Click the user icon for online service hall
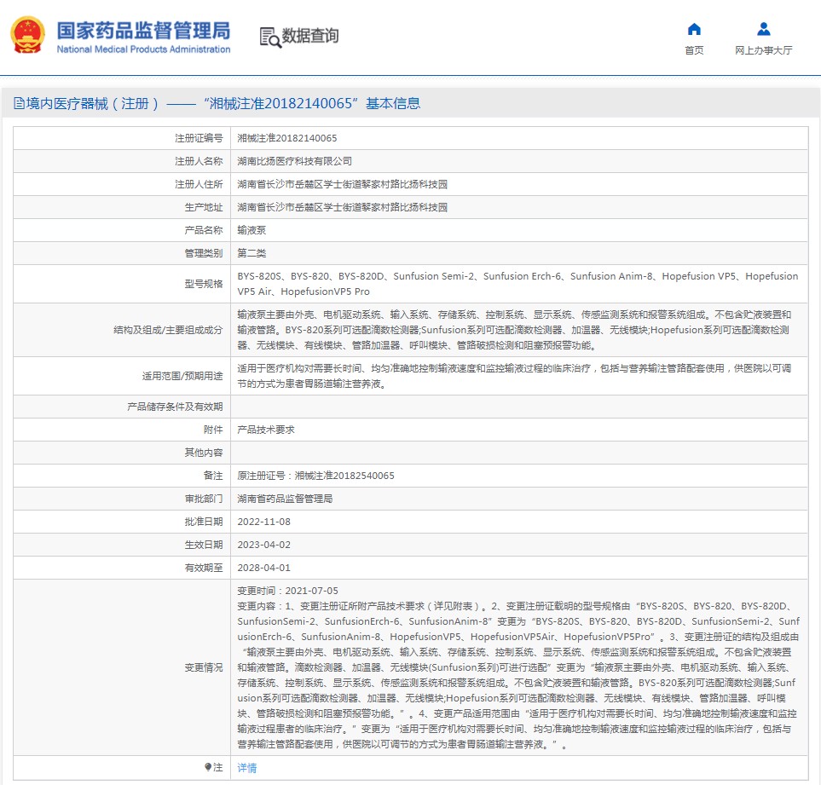This screenshot has height=785, width=821. 763,29
